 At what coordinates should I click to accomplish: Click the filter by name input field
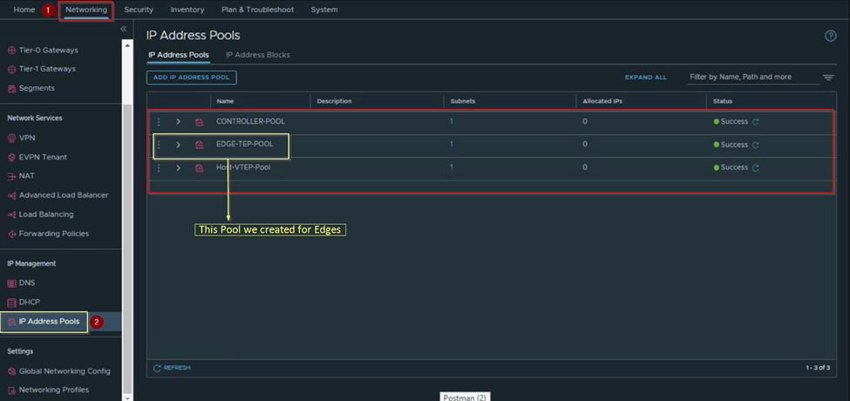(x=750, y=78)
